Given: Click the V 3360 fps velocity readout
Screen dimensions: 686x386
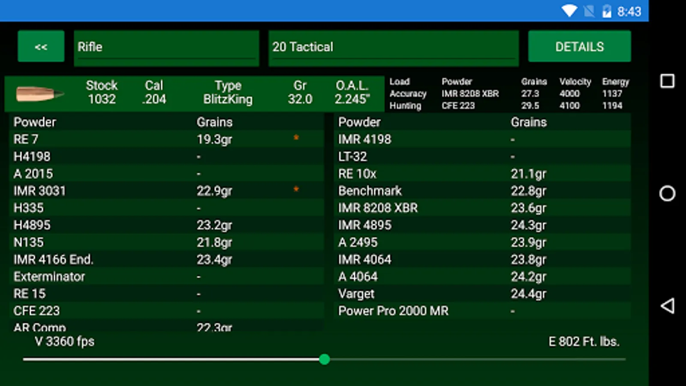Looking at the screenshot, I should coord(65,341).
